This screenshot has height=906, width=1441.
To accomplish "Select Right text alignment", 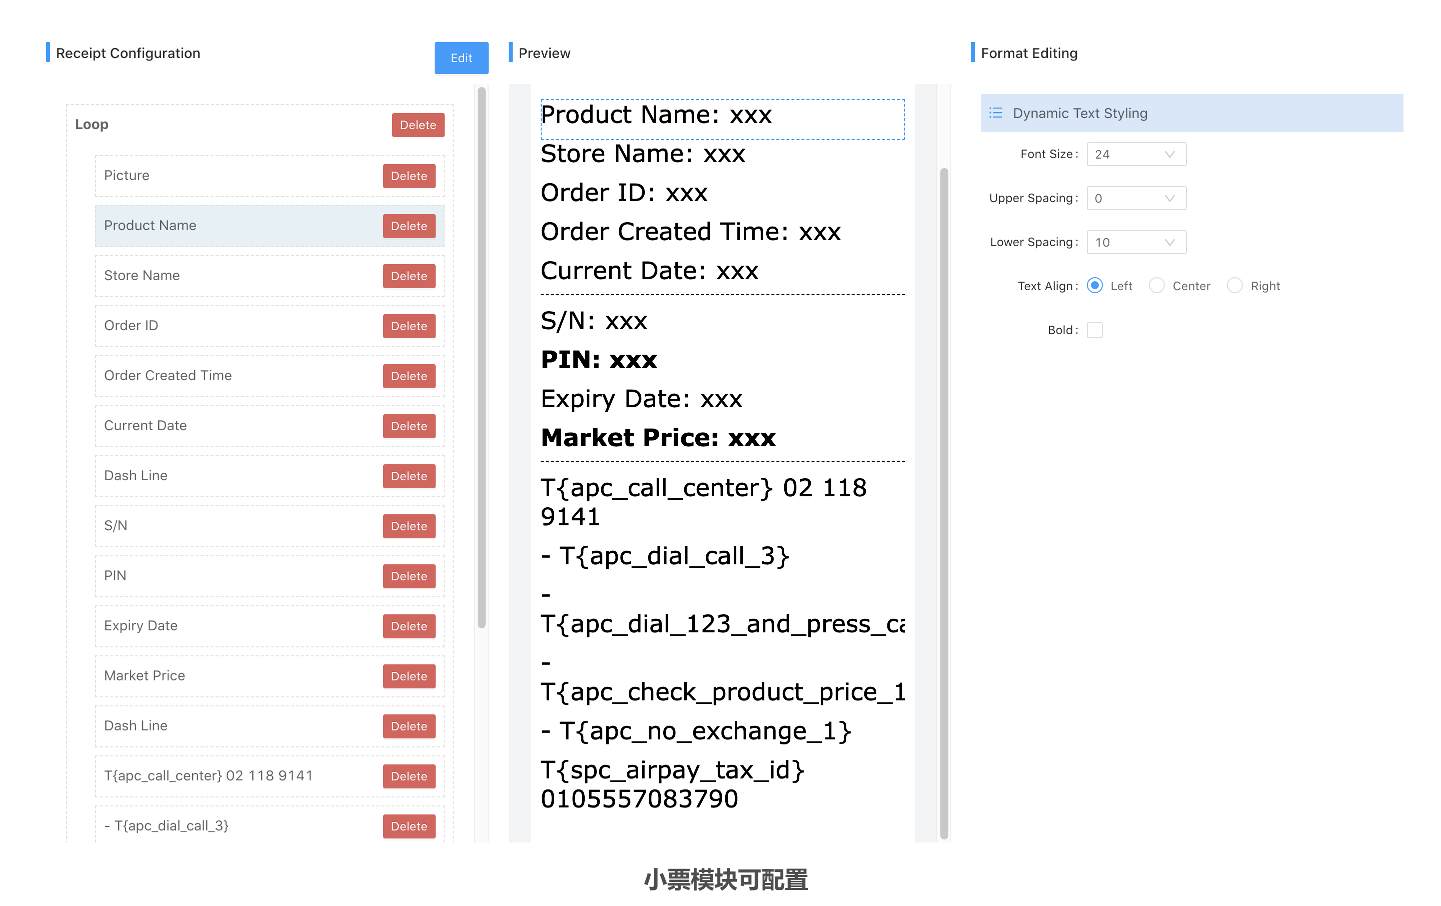I will (x=1234, y=286).
